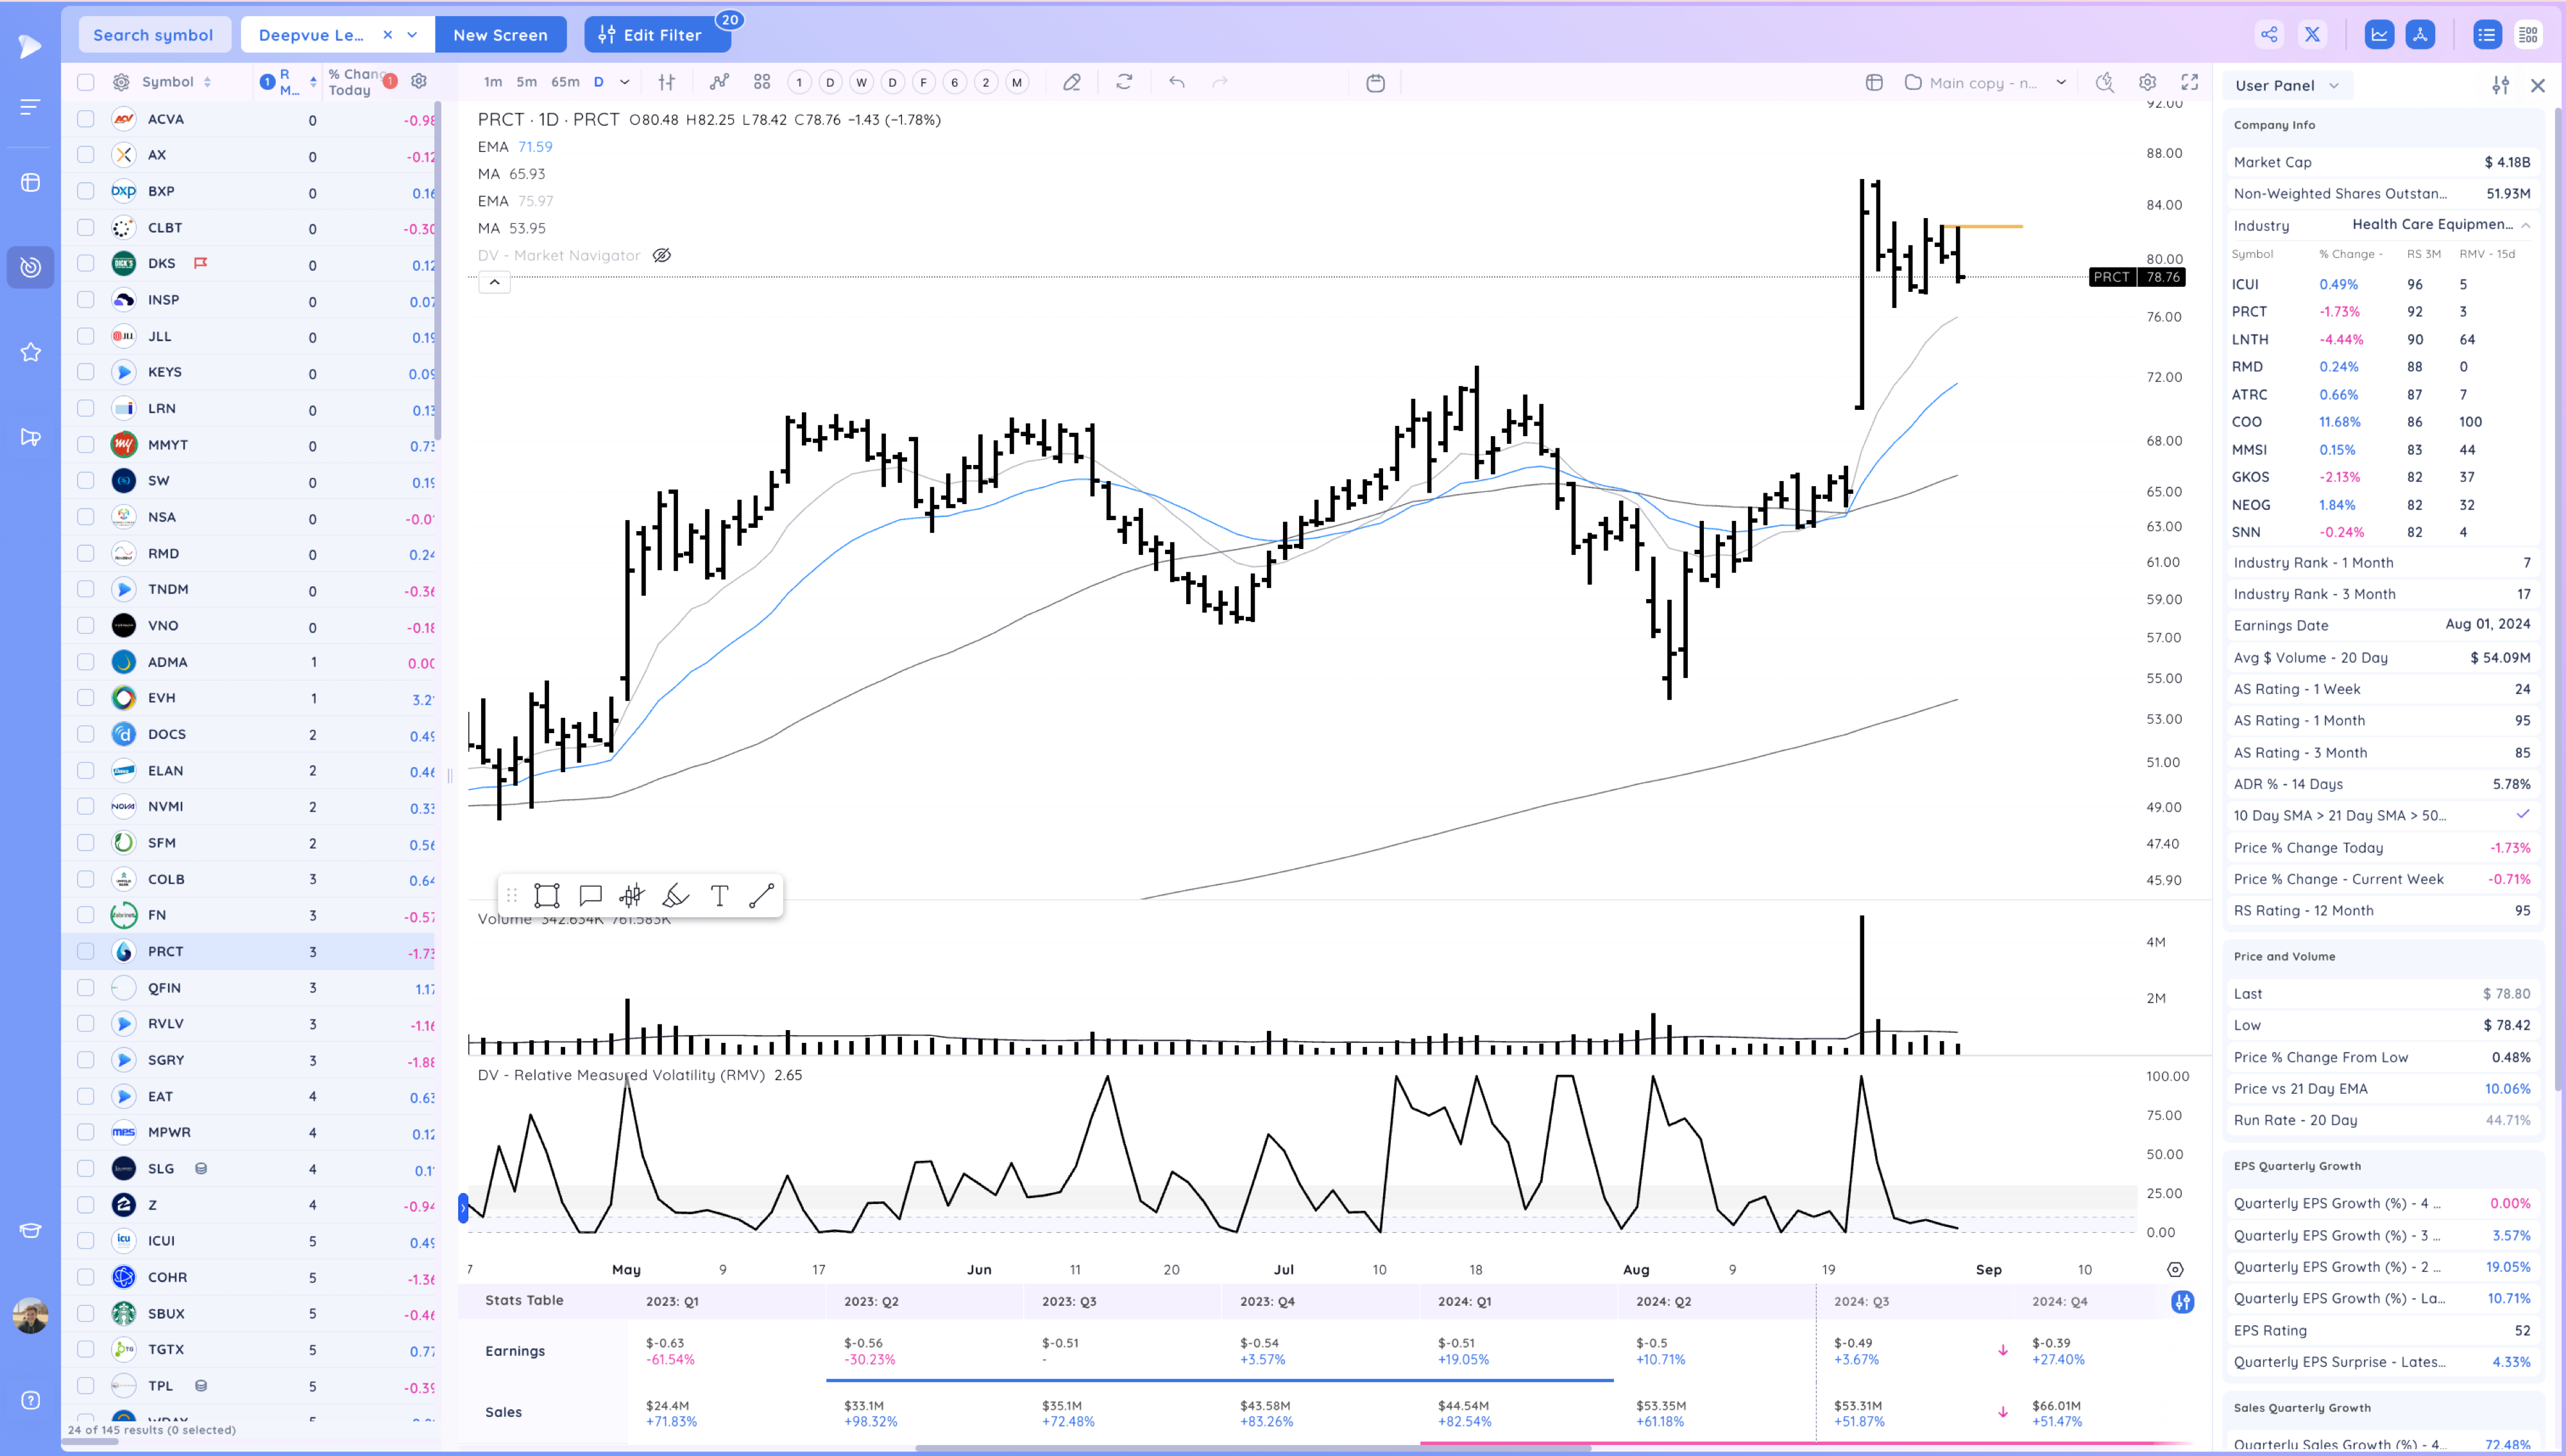Click the Search symbol field
Screen dimensions: 2566x1456
pyautogui.click(x=153, y=34)
